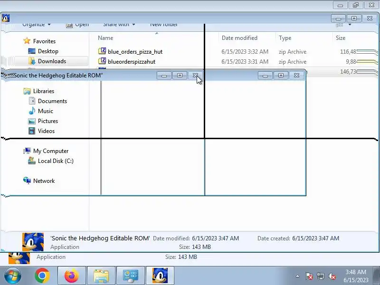Click the Sonic icon in explorer title bar

(5, 18)
